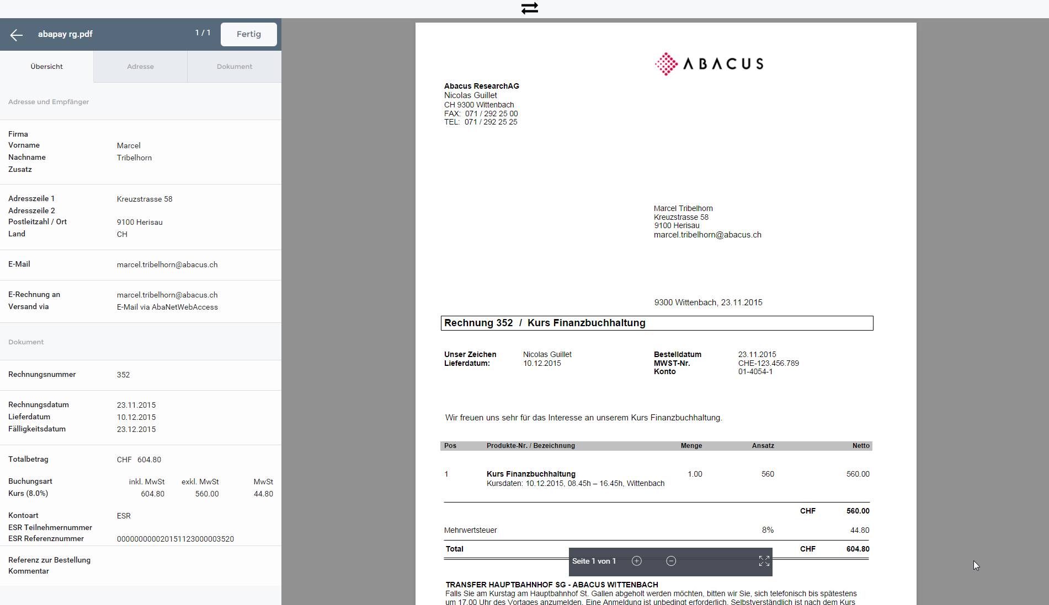Open the Dokument tab
The height and width of the screenshot is (605, 1049).
(235, 67)
